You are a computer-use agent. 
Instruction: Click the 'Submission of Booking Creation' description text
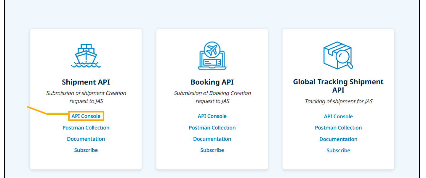212,93
